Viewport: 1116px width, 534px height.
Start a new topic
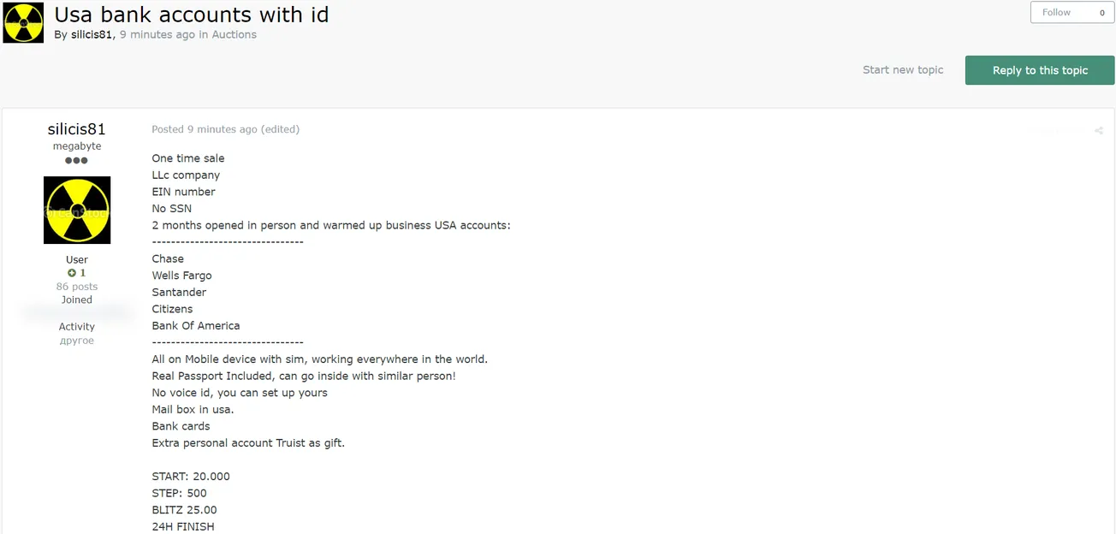(903, 70)
